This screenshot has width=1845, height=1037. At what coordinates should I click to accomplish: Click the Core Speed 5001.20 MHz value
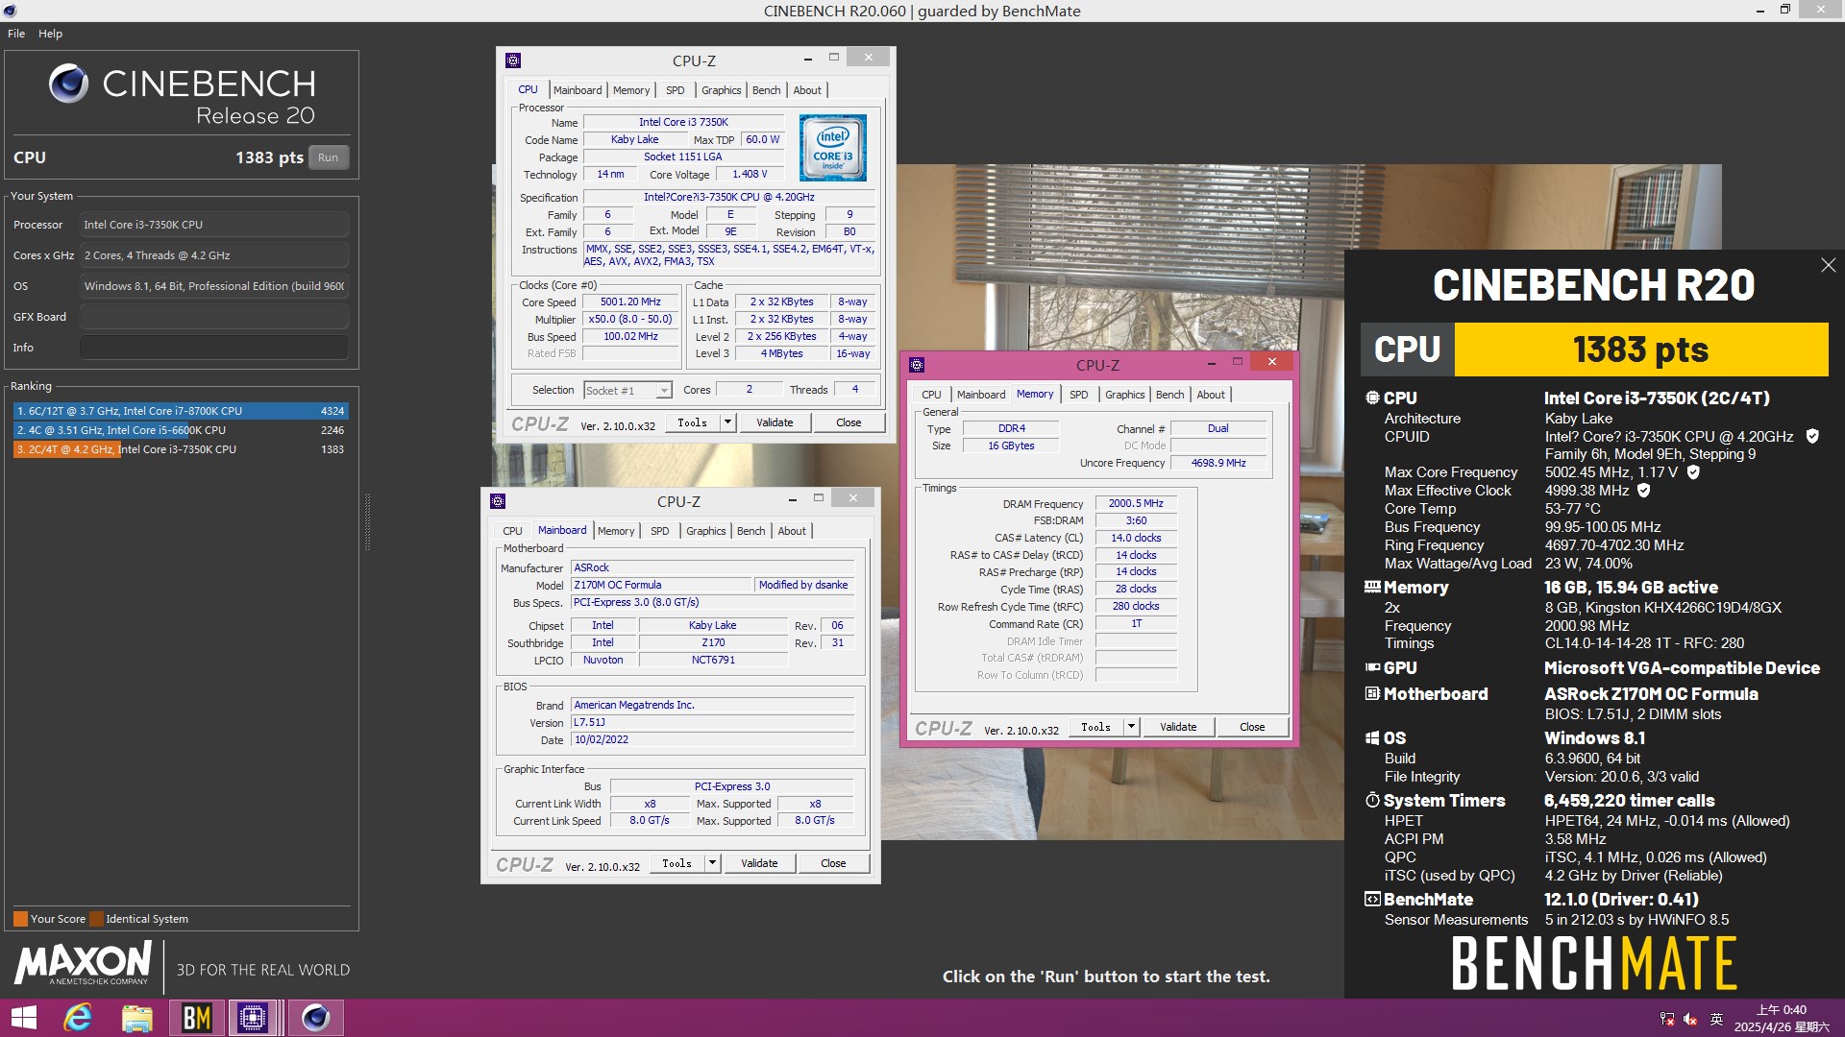tap(630, 301)
